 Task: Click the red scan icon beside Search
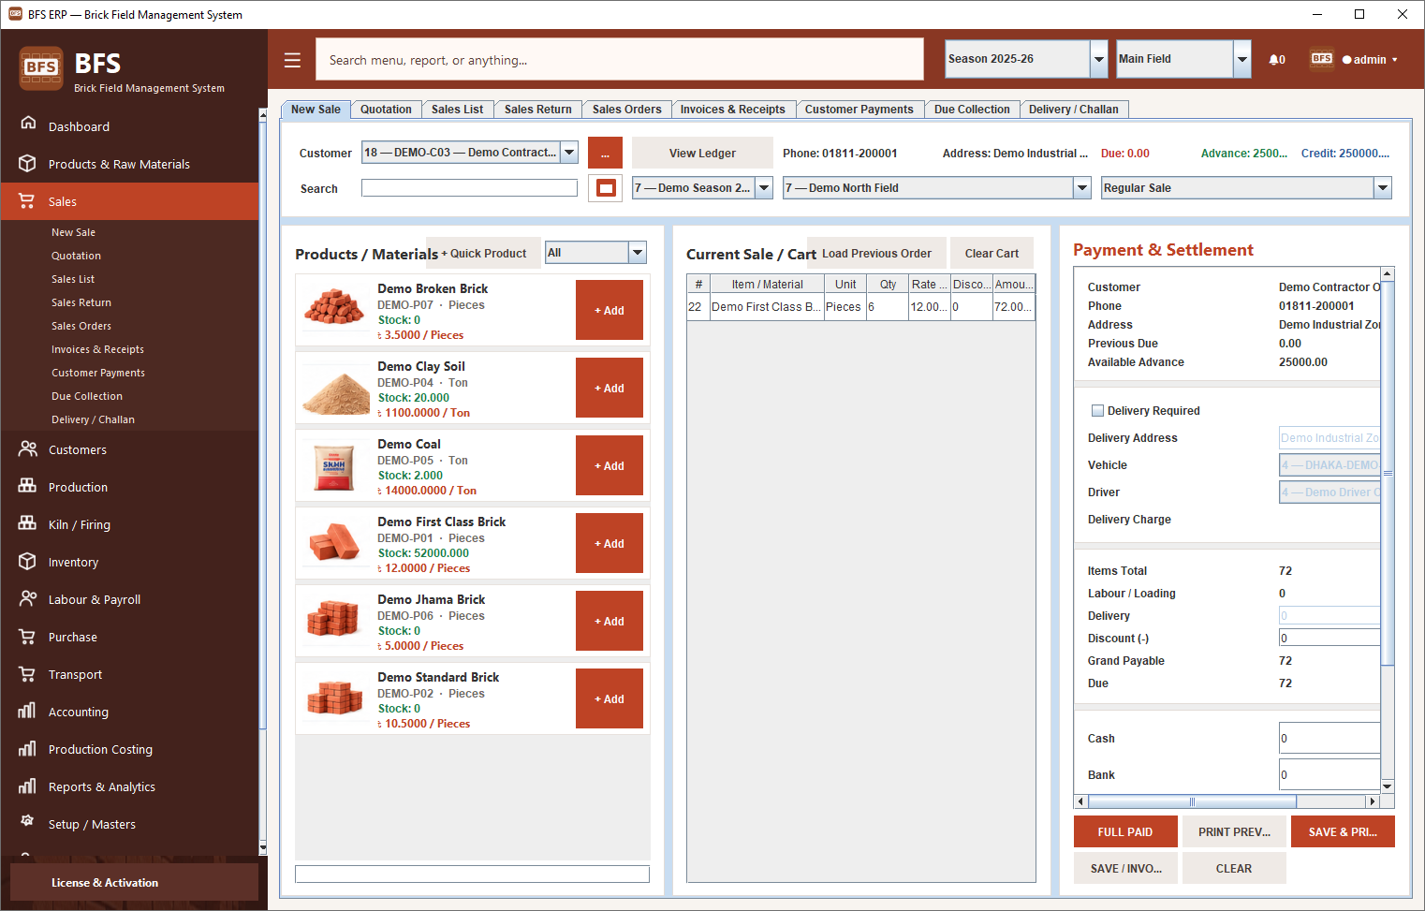606,188
